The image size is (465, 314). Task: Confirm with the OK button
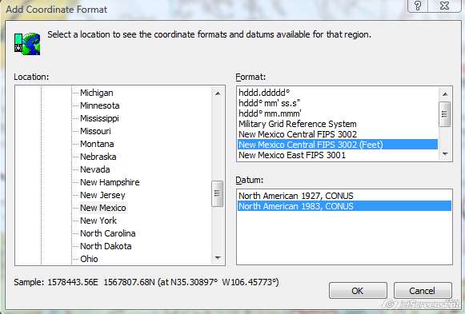point(358,291)
